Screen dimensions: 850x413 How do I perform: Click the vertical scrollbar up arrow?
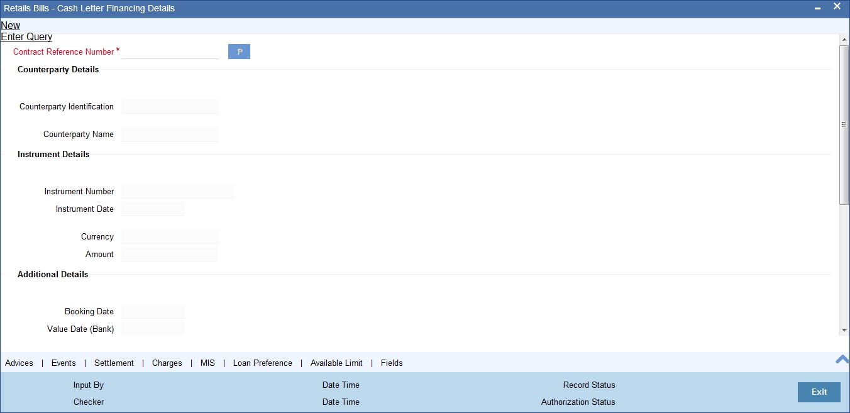point(844,40)
